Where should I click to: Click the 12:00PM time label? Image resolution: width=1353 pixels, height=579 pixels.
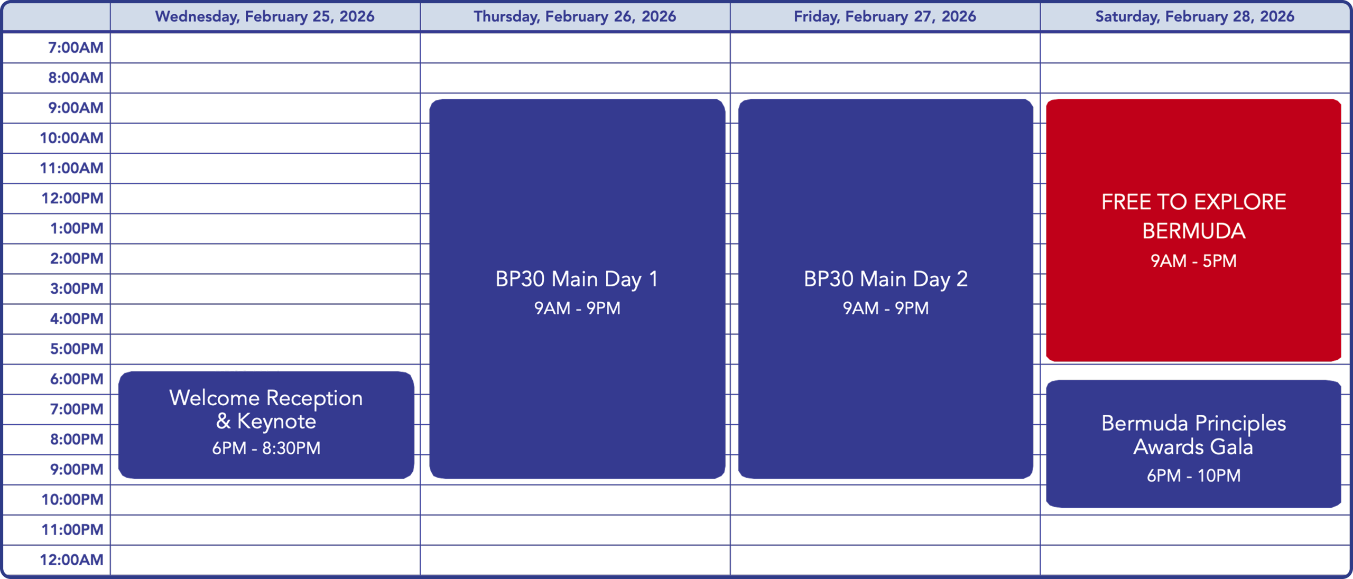click(72, 198)
